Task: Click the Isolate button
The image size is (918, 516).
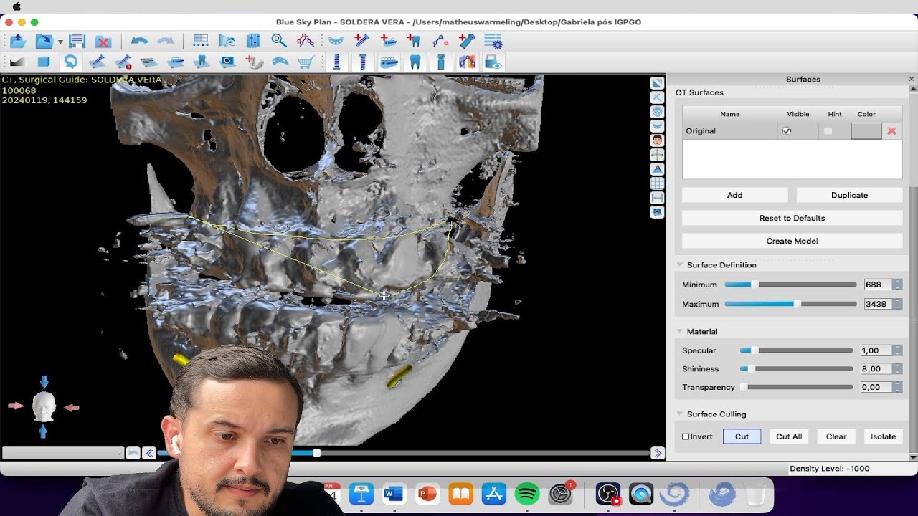Action: tap(883, 436)
